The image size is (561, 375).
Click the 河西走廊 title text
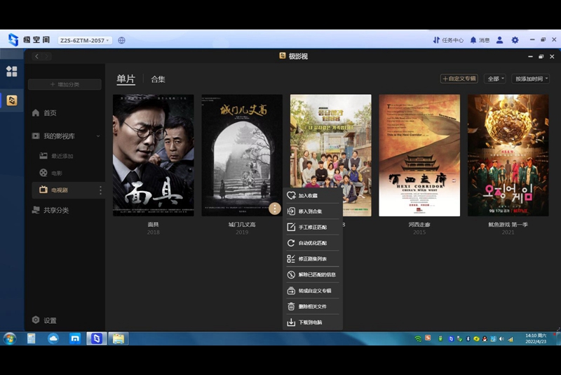(419, 225)
